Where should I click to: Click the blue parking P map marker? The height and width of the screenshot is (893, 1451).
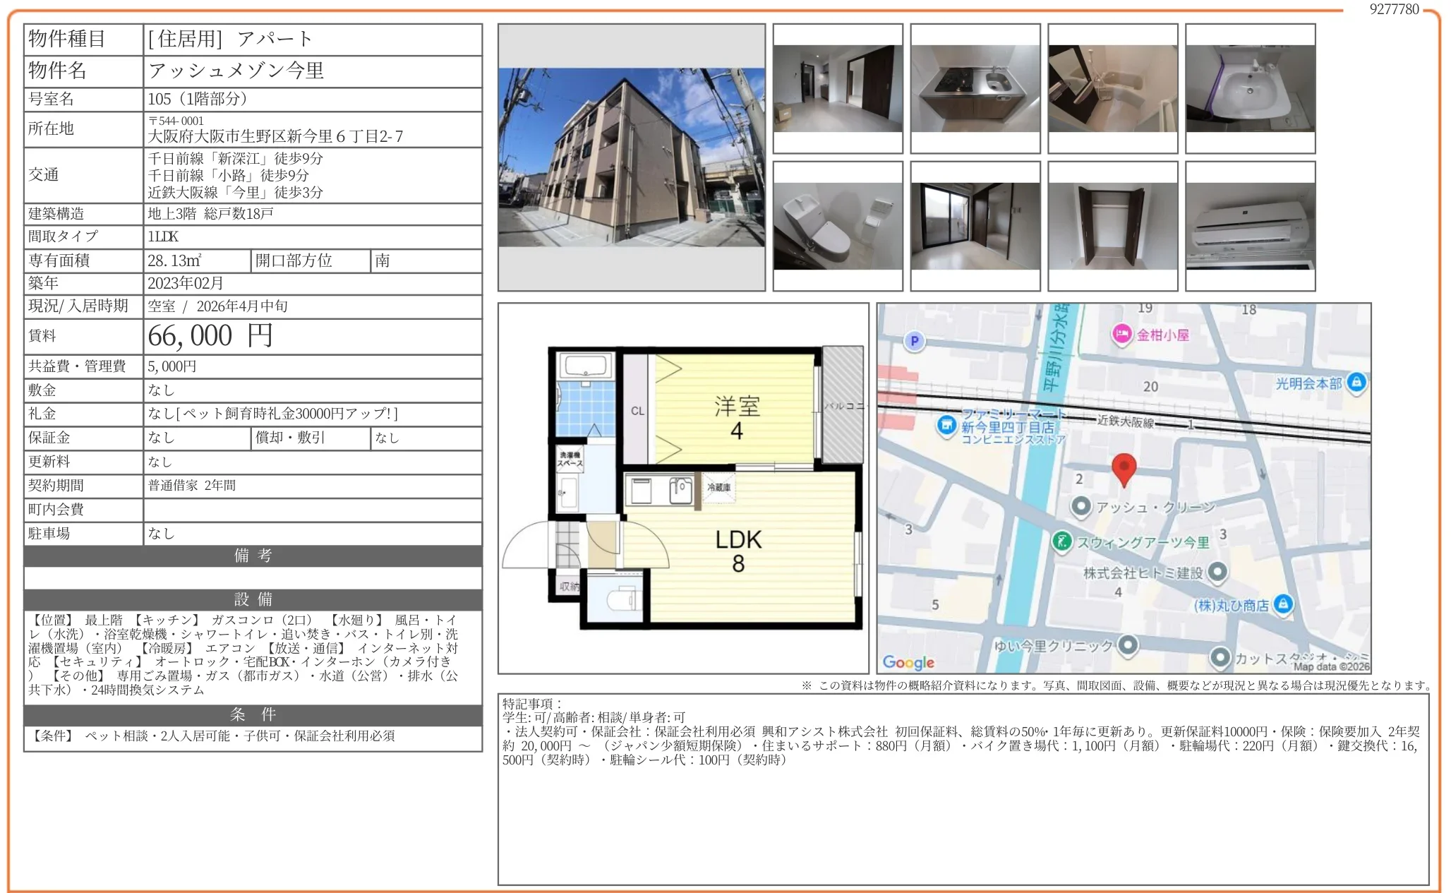tap(914, 342)
